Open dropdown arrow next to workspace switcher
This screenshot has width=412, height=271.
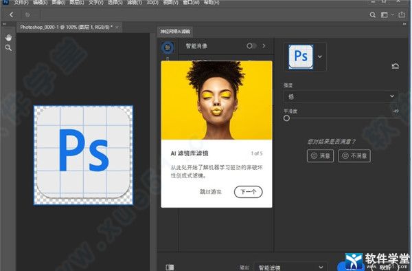tap(393, 14)
